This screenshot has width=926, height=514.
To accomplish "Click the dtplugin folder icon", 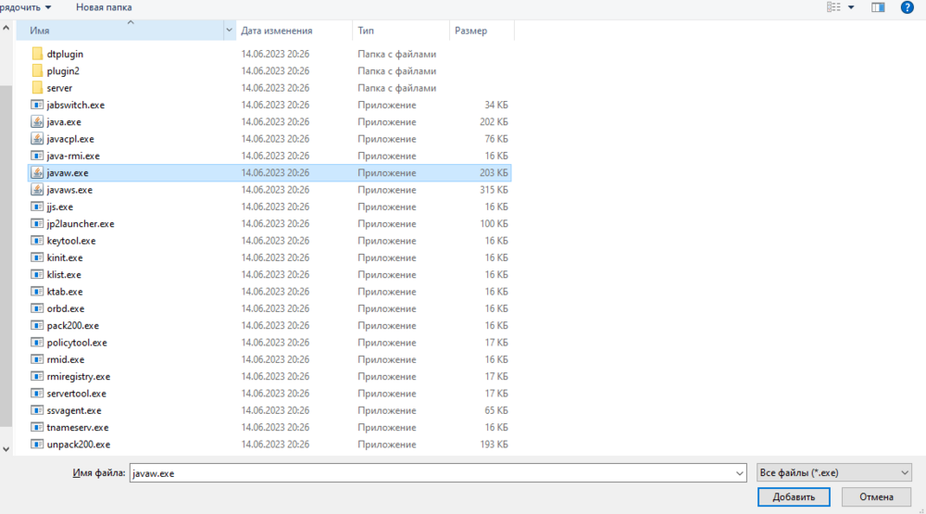I will (x=37, y=54).
